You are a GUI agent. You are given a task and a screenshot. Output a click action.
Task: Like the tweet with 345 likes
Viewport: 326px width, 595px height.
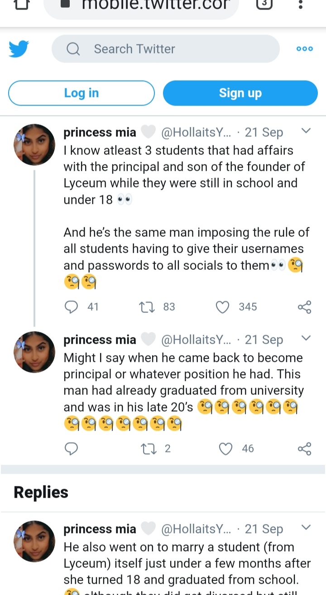(222, 307)
